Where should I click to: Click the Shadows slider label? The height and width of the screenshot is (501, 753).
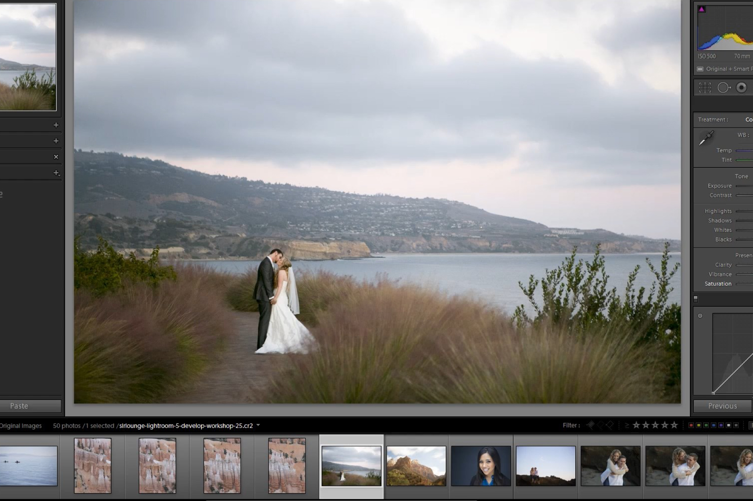point(720,221)
